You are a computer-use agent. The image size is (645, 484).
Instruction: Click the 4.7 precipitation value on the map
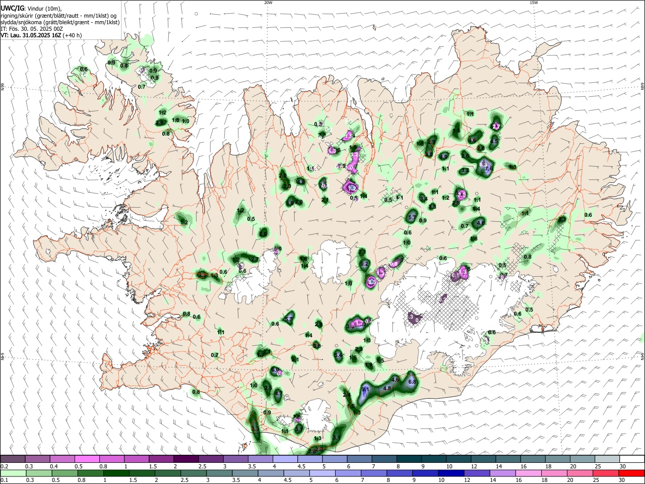pos(279,393)
